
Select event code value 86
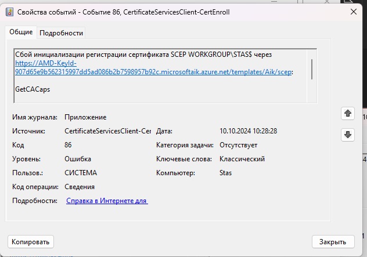[x=68, y=145]
